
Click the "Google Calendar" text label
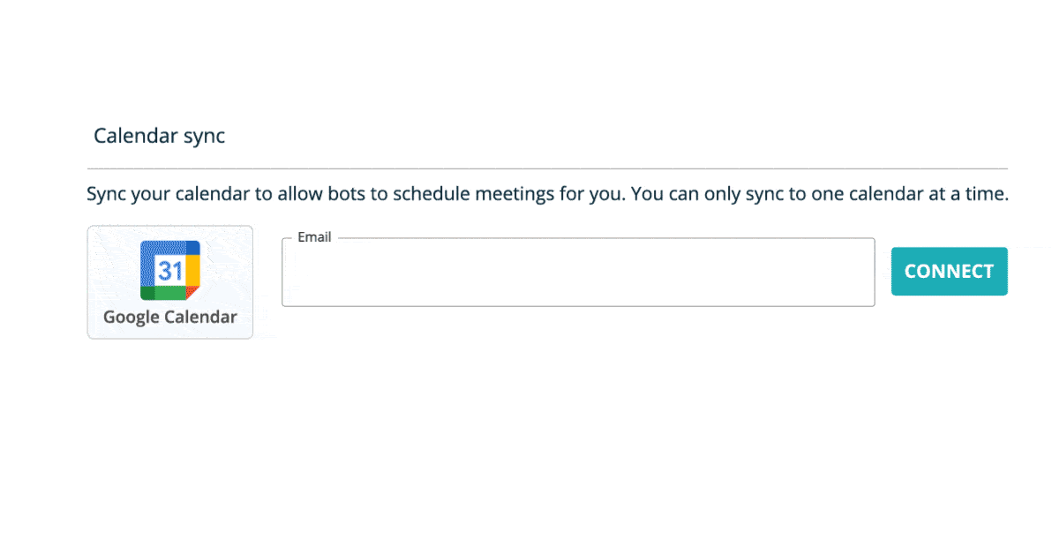coord(170,318)
